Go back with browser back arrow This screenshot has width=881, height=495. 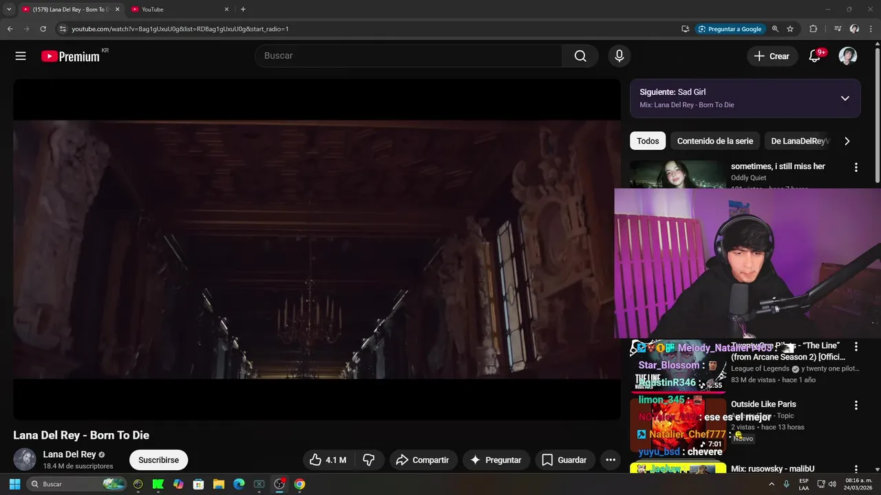point(10,29)
